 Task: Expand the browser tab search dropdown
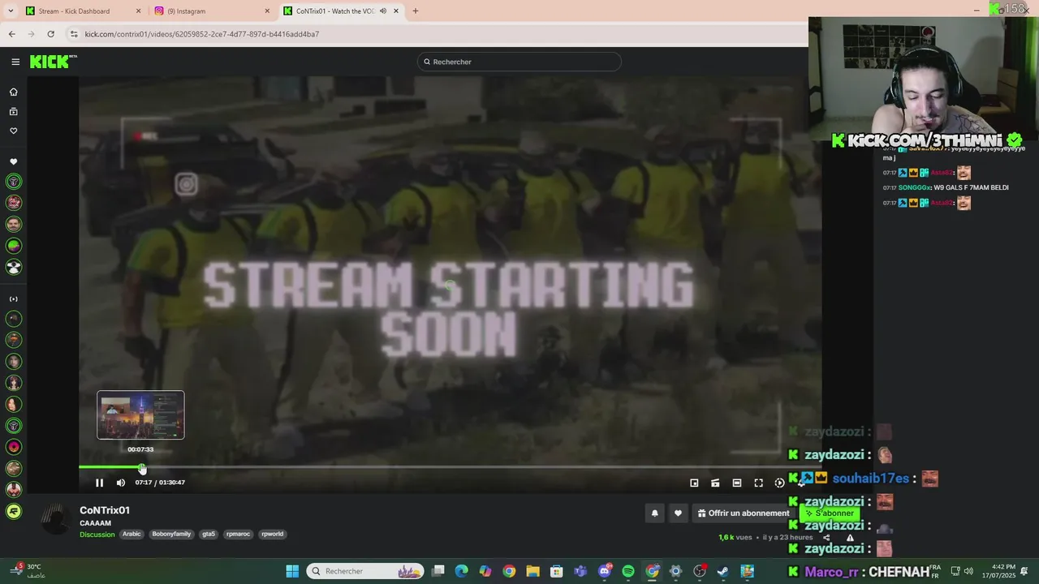pyautogui.click(x=11, y=11)
